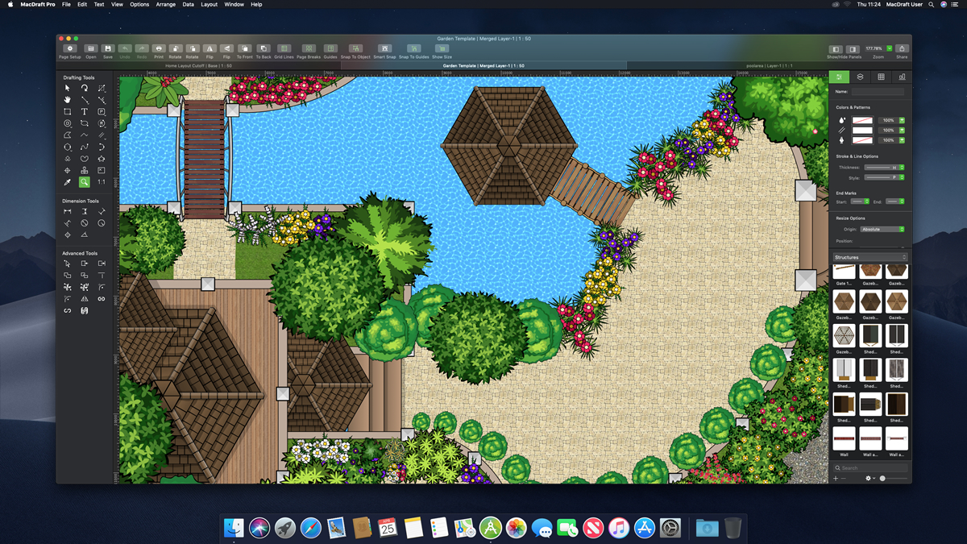The image size is (967, 544).
Task: Choose the angle dimension tool
Action: click(x=85, y=235)
